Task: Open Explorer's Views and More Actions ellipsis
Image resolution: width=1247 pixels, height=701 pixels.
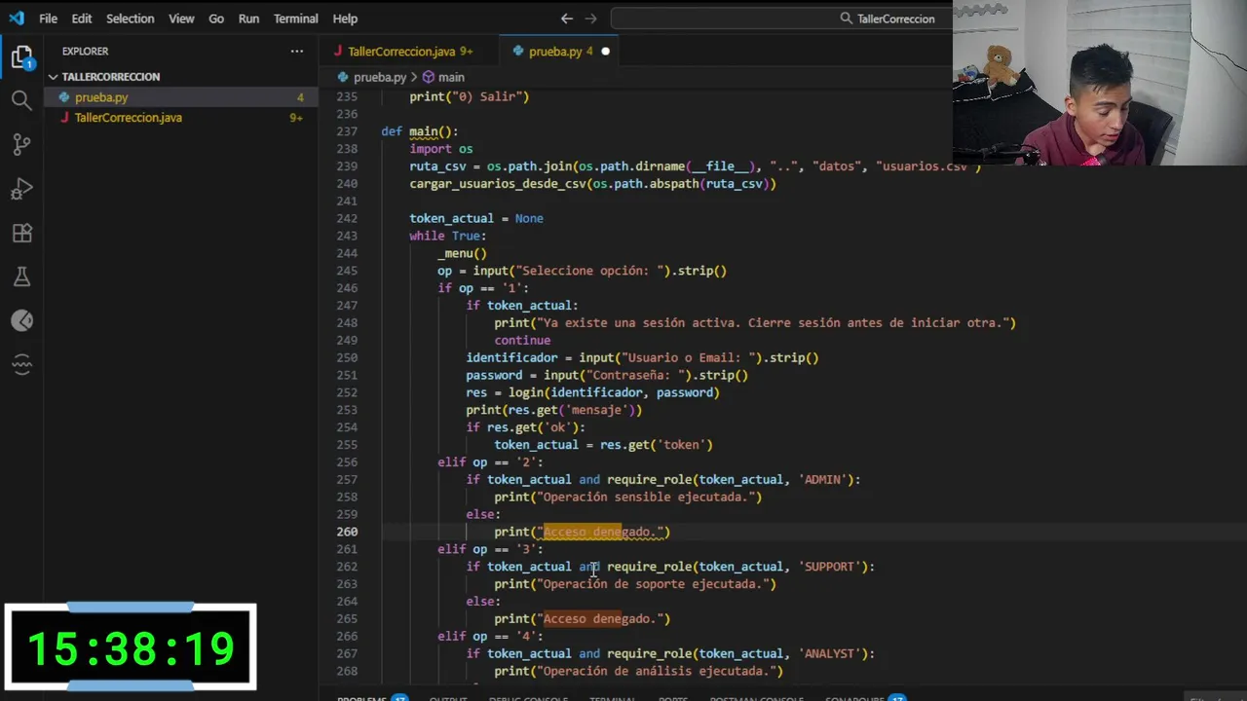Action: (x=296, y=51)
